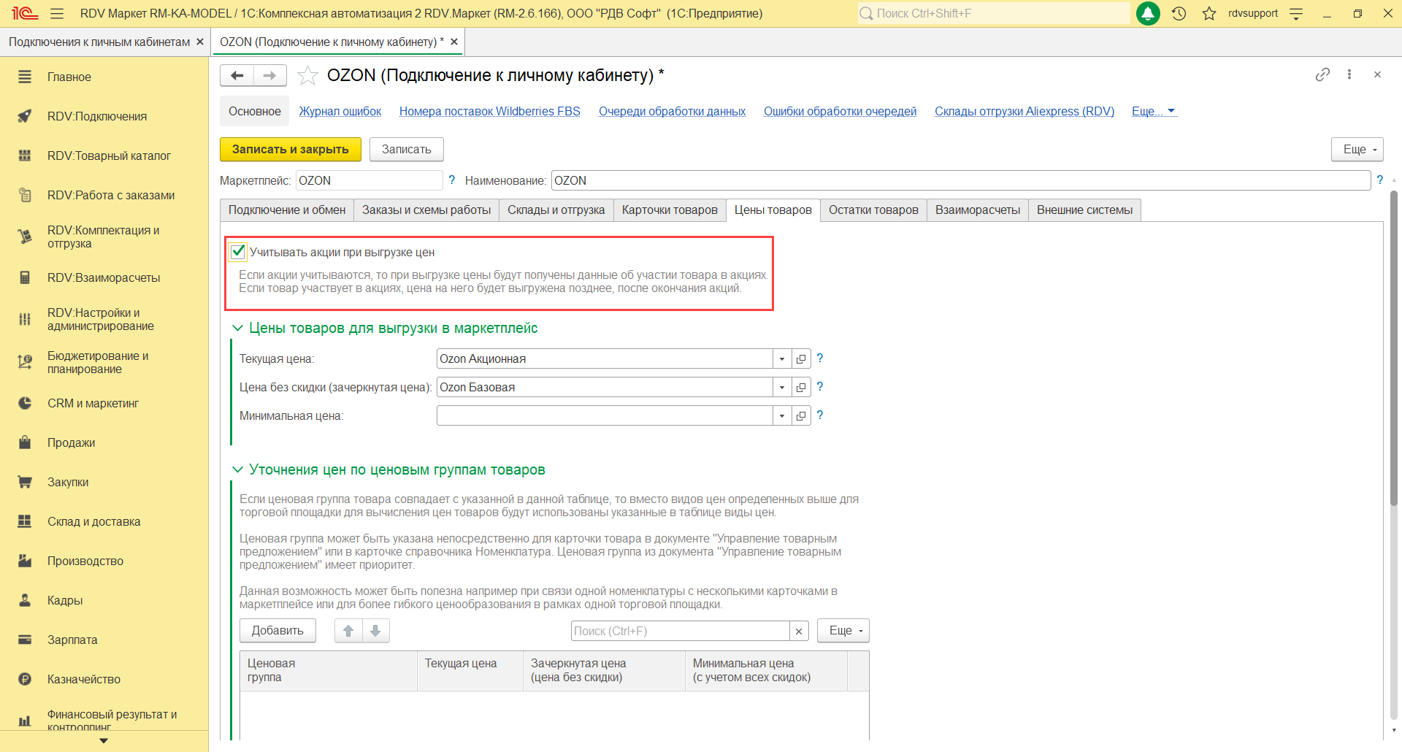Add OZON form to favorites star
1402x752 pixels.
pyautogui.click(x=308, y=75)
